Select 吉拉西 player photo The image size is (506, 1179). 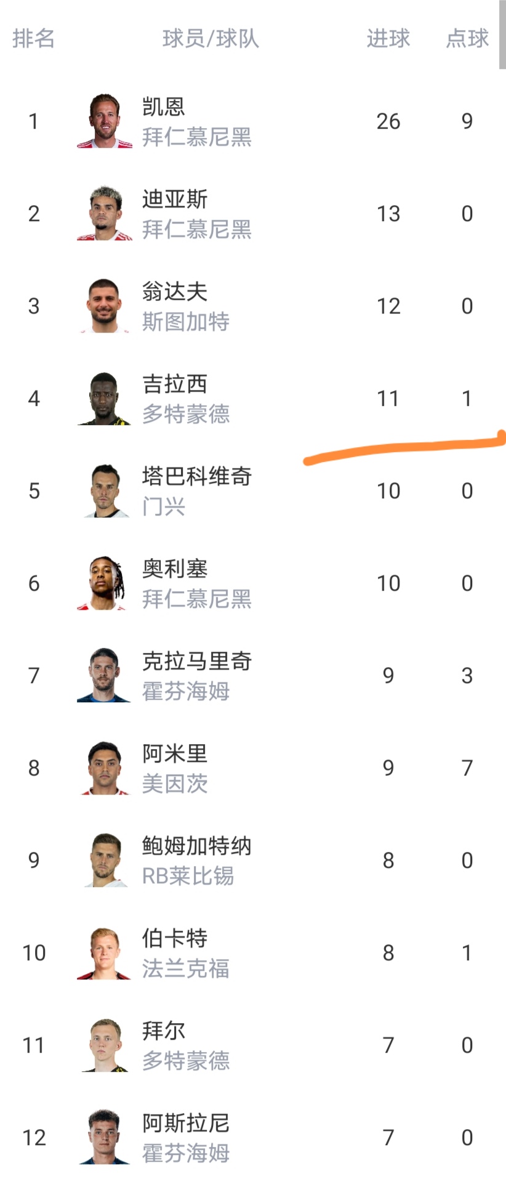pyautogui.click(x=104, y=399)
